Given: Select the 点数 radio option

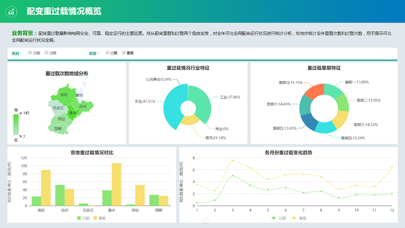Looking at the screenshot, I should pyautogui.click(x=47, y=53).
